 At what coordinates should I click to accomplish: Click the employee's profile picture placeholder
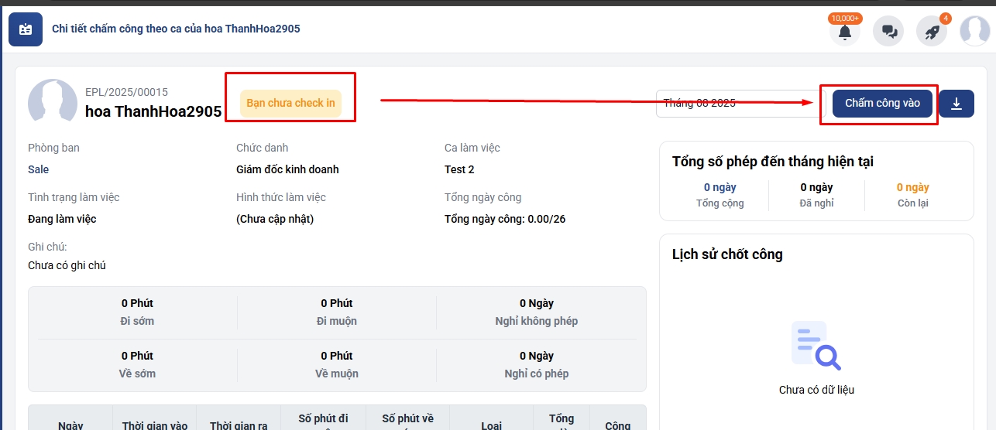tap(52, 101)
